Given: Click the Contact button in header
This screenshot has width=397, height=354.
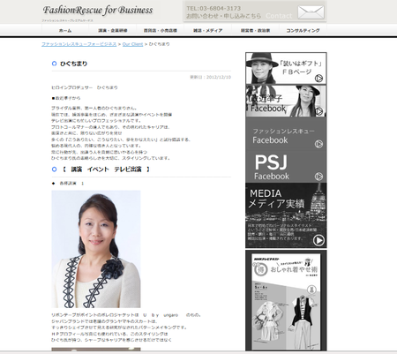Looking at the screenshot, I should [x=279, y=16].
